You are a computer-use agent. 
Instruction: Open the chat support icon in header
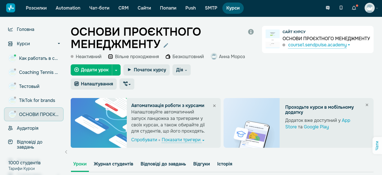tap(328, 8)
